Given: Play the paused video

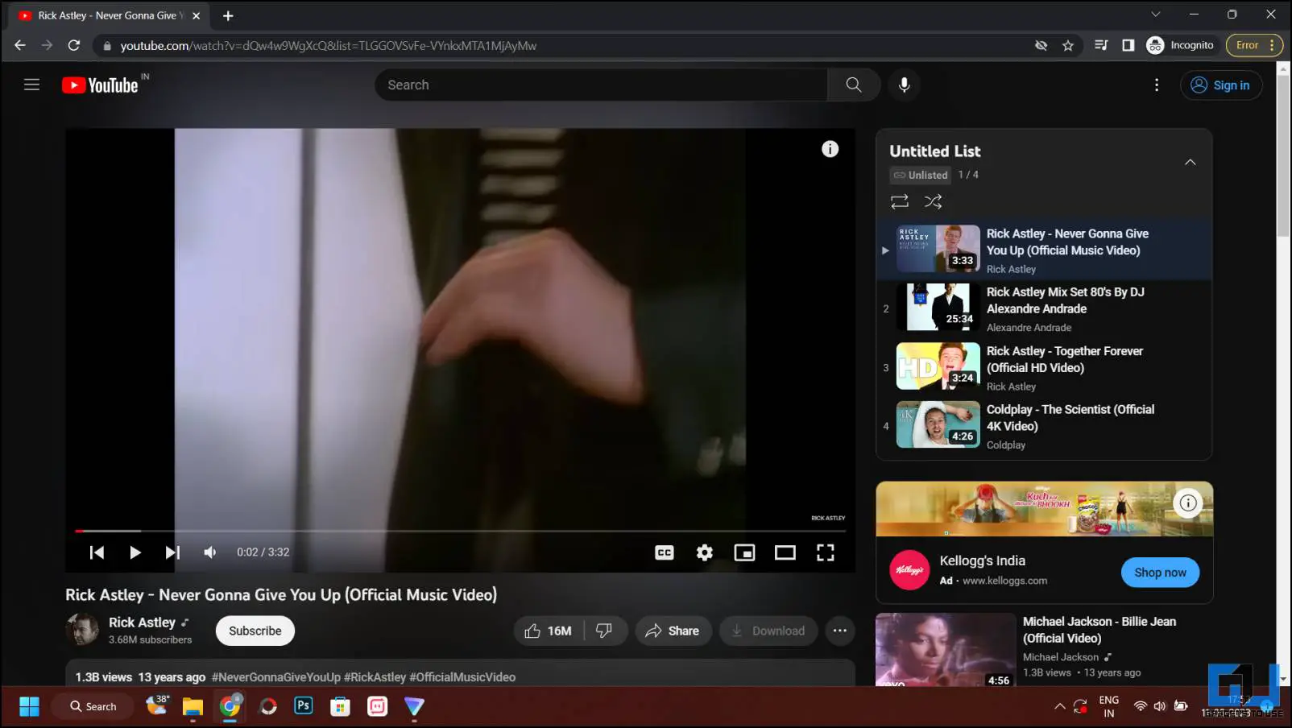Looking at the screenshot, I should coord(135,552).
